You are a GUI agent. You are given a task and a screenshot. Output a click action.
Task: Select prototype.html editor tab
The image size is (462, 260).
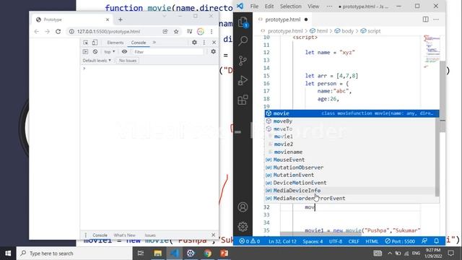[283, 19]
